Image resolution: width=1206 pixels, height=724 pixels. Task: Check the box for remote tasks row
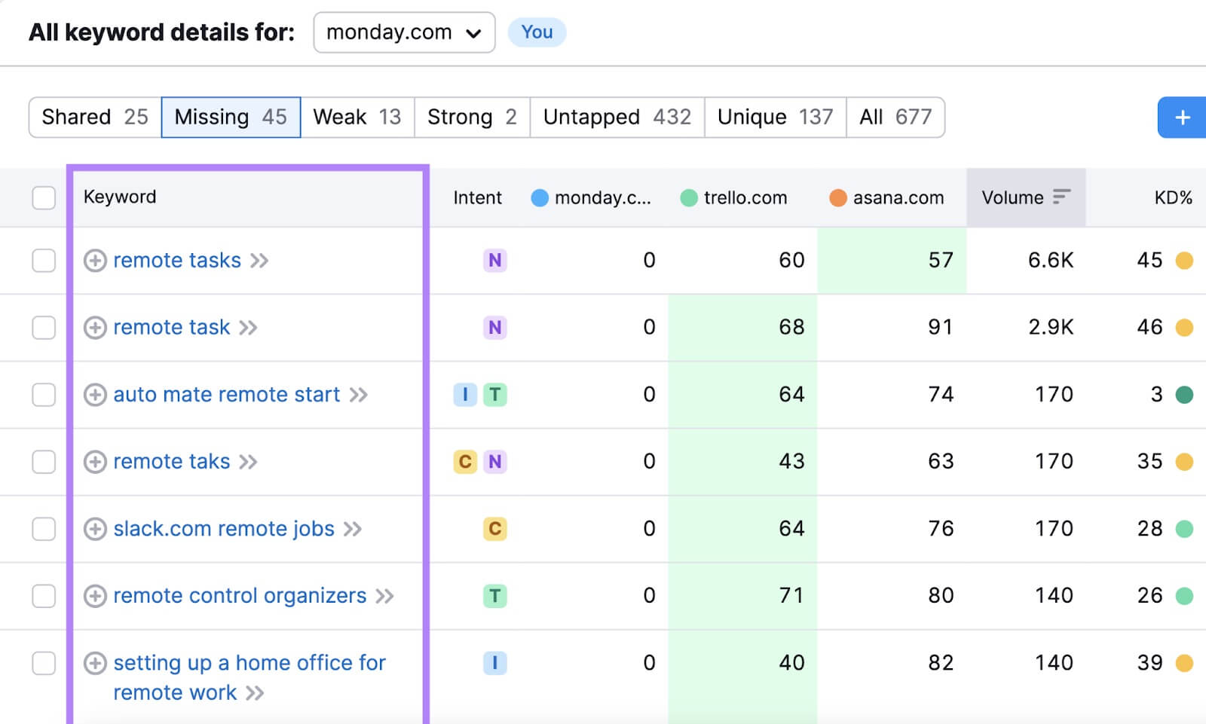(x=44, y=261)
